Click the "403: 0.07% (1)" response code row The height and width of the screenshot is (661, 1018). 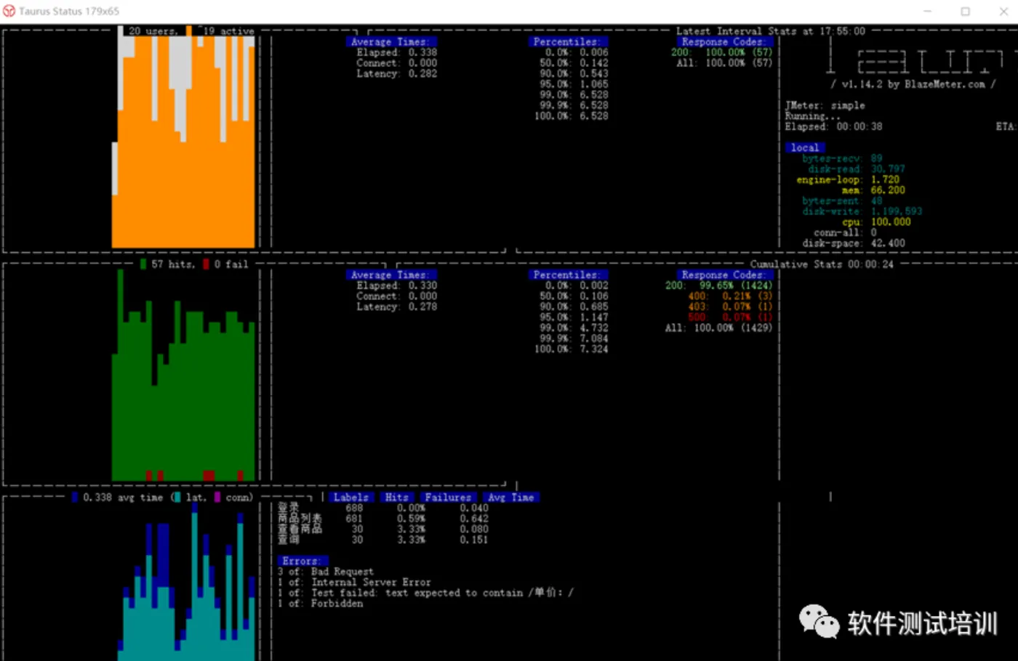coord(730,307)
